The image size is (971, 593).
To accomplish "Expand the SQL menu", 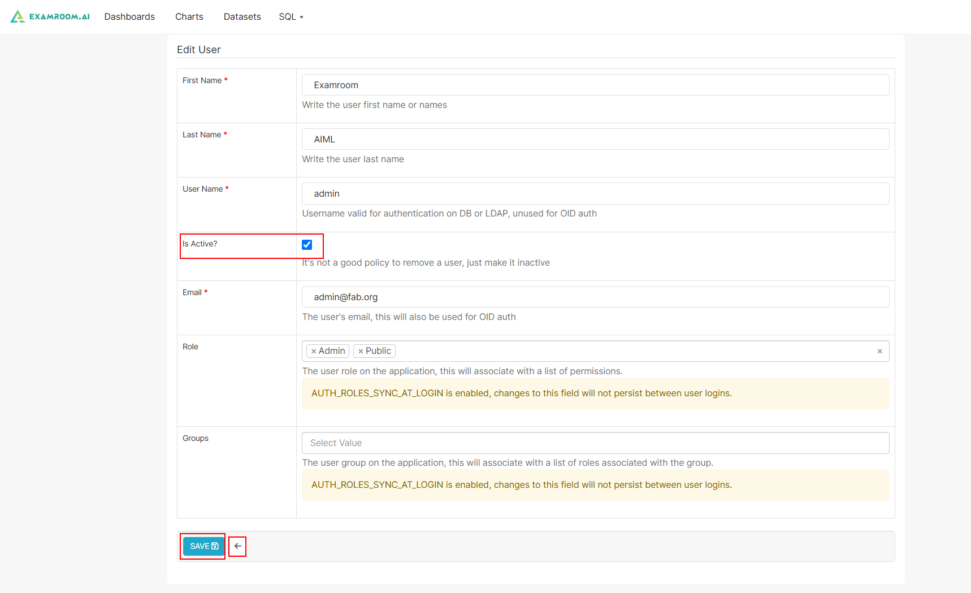I will (291, 17).
